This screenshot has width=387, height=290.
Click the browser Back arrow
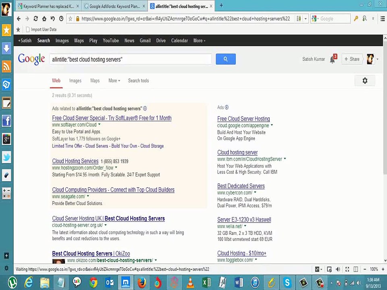click(x=19, y=19)
